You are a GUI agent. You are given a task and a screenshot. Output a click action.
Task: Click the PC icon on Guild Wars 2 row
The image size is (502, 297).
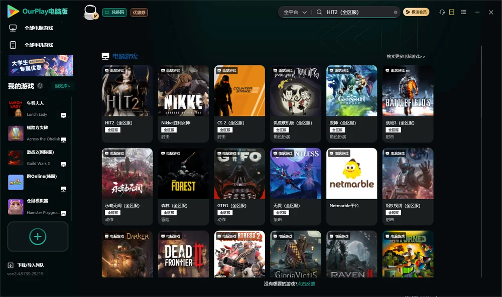(x=63, y=164)
